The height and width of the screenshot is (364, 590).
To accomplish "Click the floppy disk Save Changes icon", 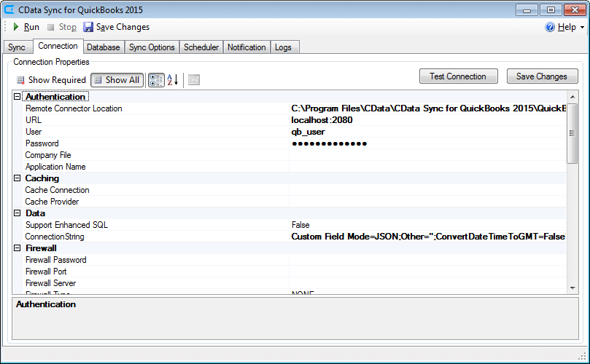I will click(88, 27).
